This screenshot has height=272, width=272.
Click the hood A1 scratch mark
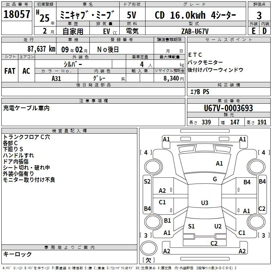pos(219,164)
